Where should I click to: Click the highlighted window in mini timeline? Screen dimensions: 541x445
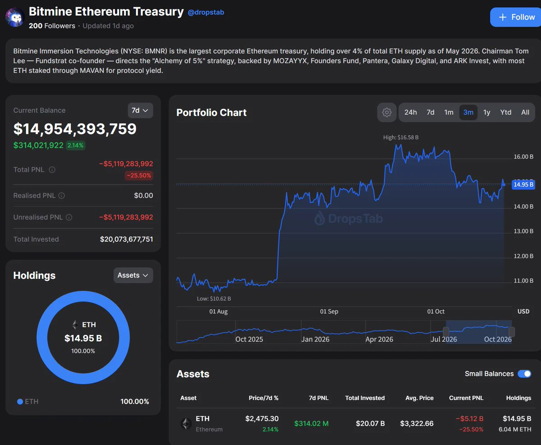(x=479, y=332)
